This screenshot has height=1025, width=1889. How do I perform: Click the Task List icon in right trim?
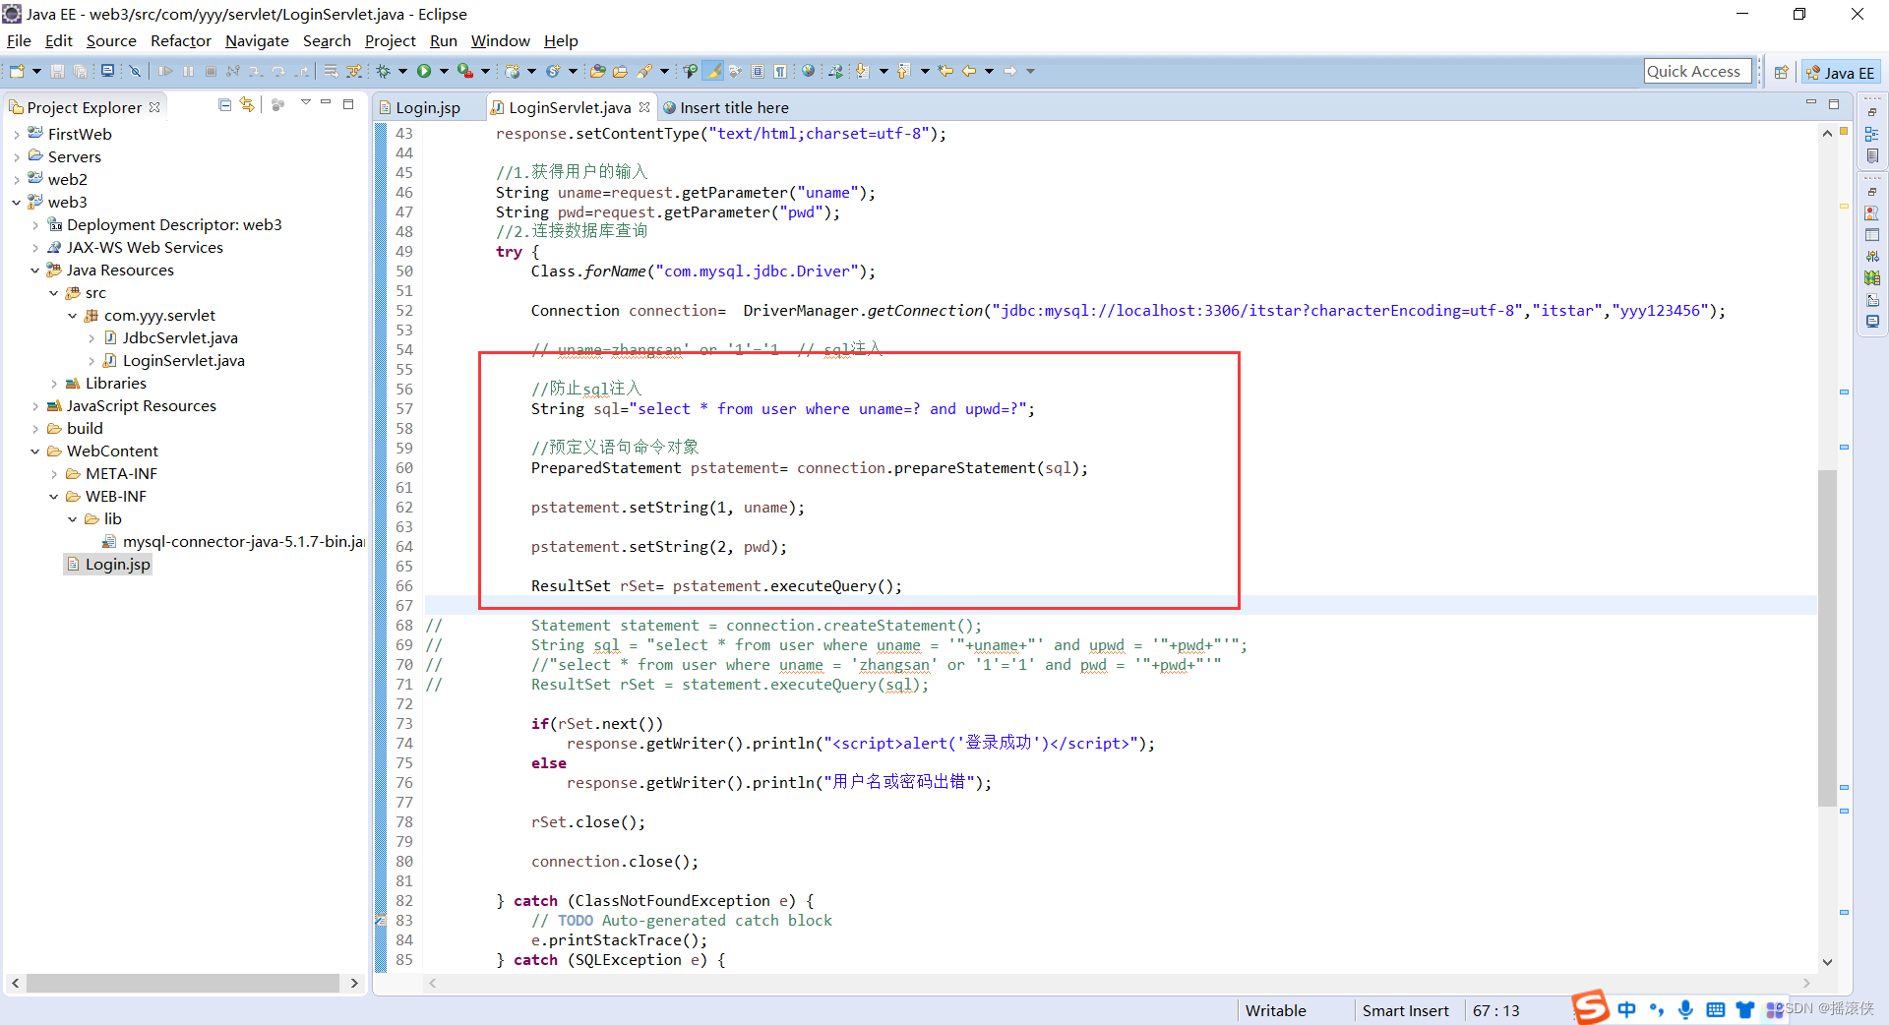click(1872, 155)
